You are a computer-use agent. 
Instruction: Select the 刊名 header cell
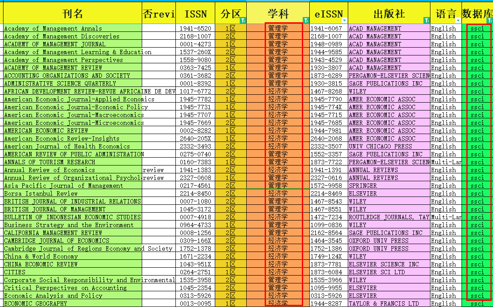(72, 13)
